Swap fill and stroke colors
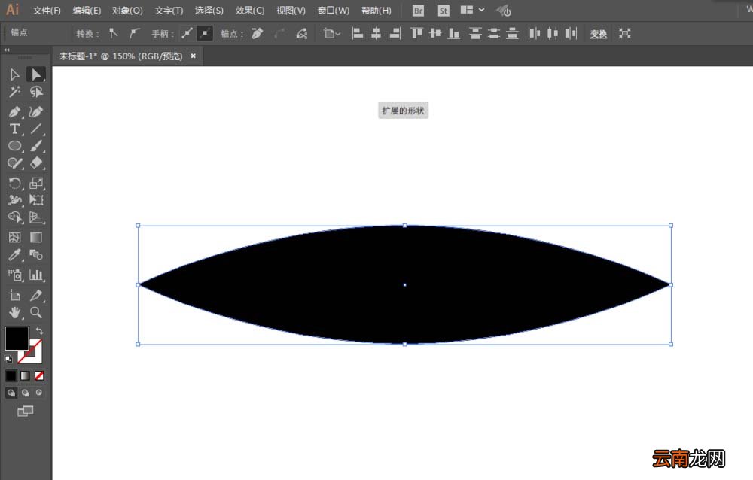The width and height of the screenshot is (753, 480). tap(39, 331)
